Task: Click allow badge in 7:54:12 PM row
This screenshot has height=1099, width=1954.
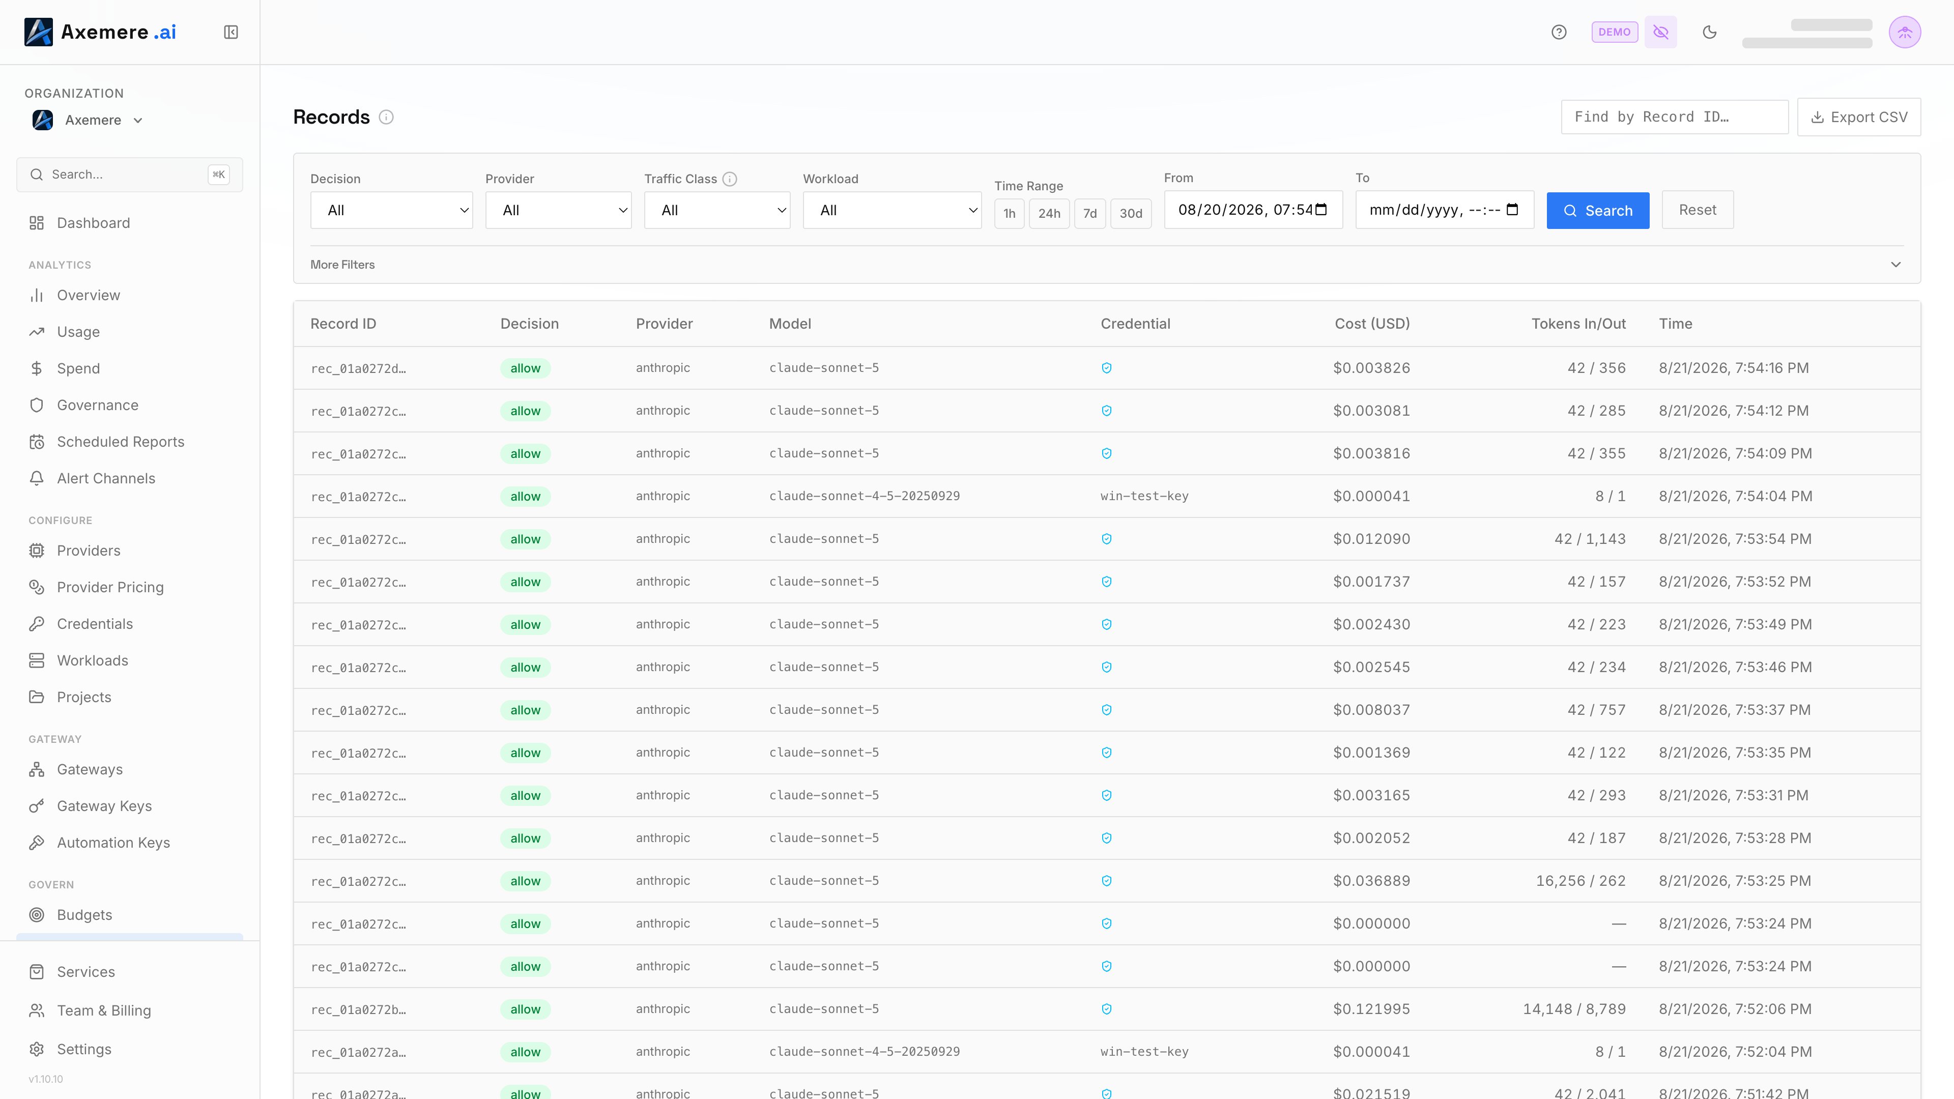Action: [x=525, y=411]
